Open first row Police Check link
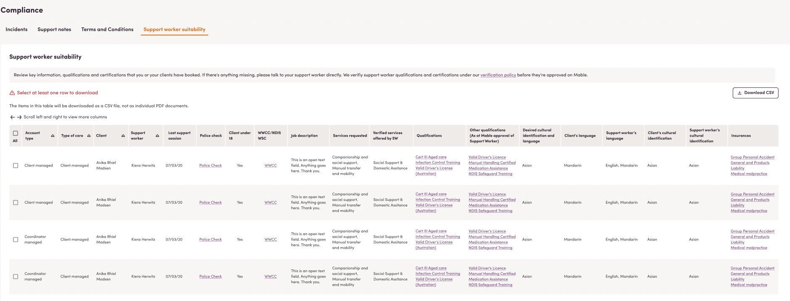Screen dimensions: 790x301 click(x=210, y=166)
